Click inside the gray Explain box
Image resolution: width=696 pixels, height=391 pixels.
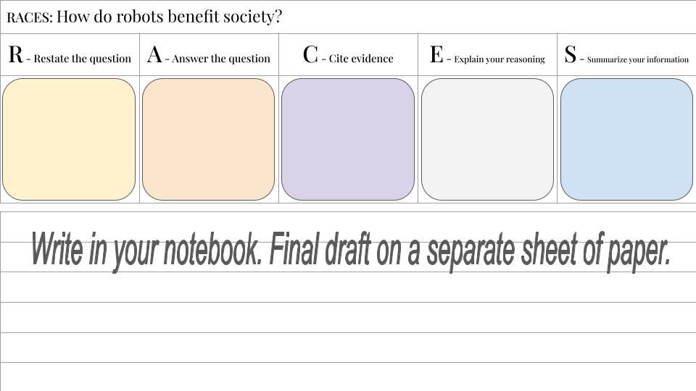click(x=487, y=139)
